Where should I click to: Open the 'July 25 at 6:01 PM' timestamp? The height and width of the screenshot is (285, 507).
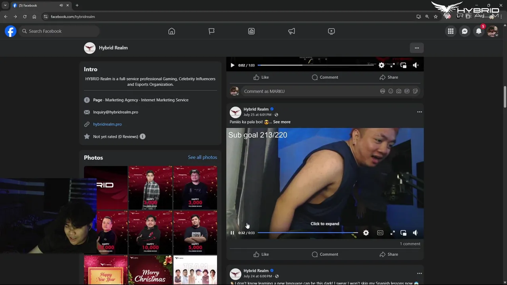coord(257,115)
